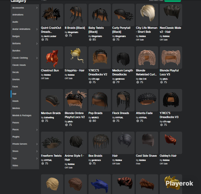
Task: Visit creator MURCE link
Action: (x=95, y=118)
